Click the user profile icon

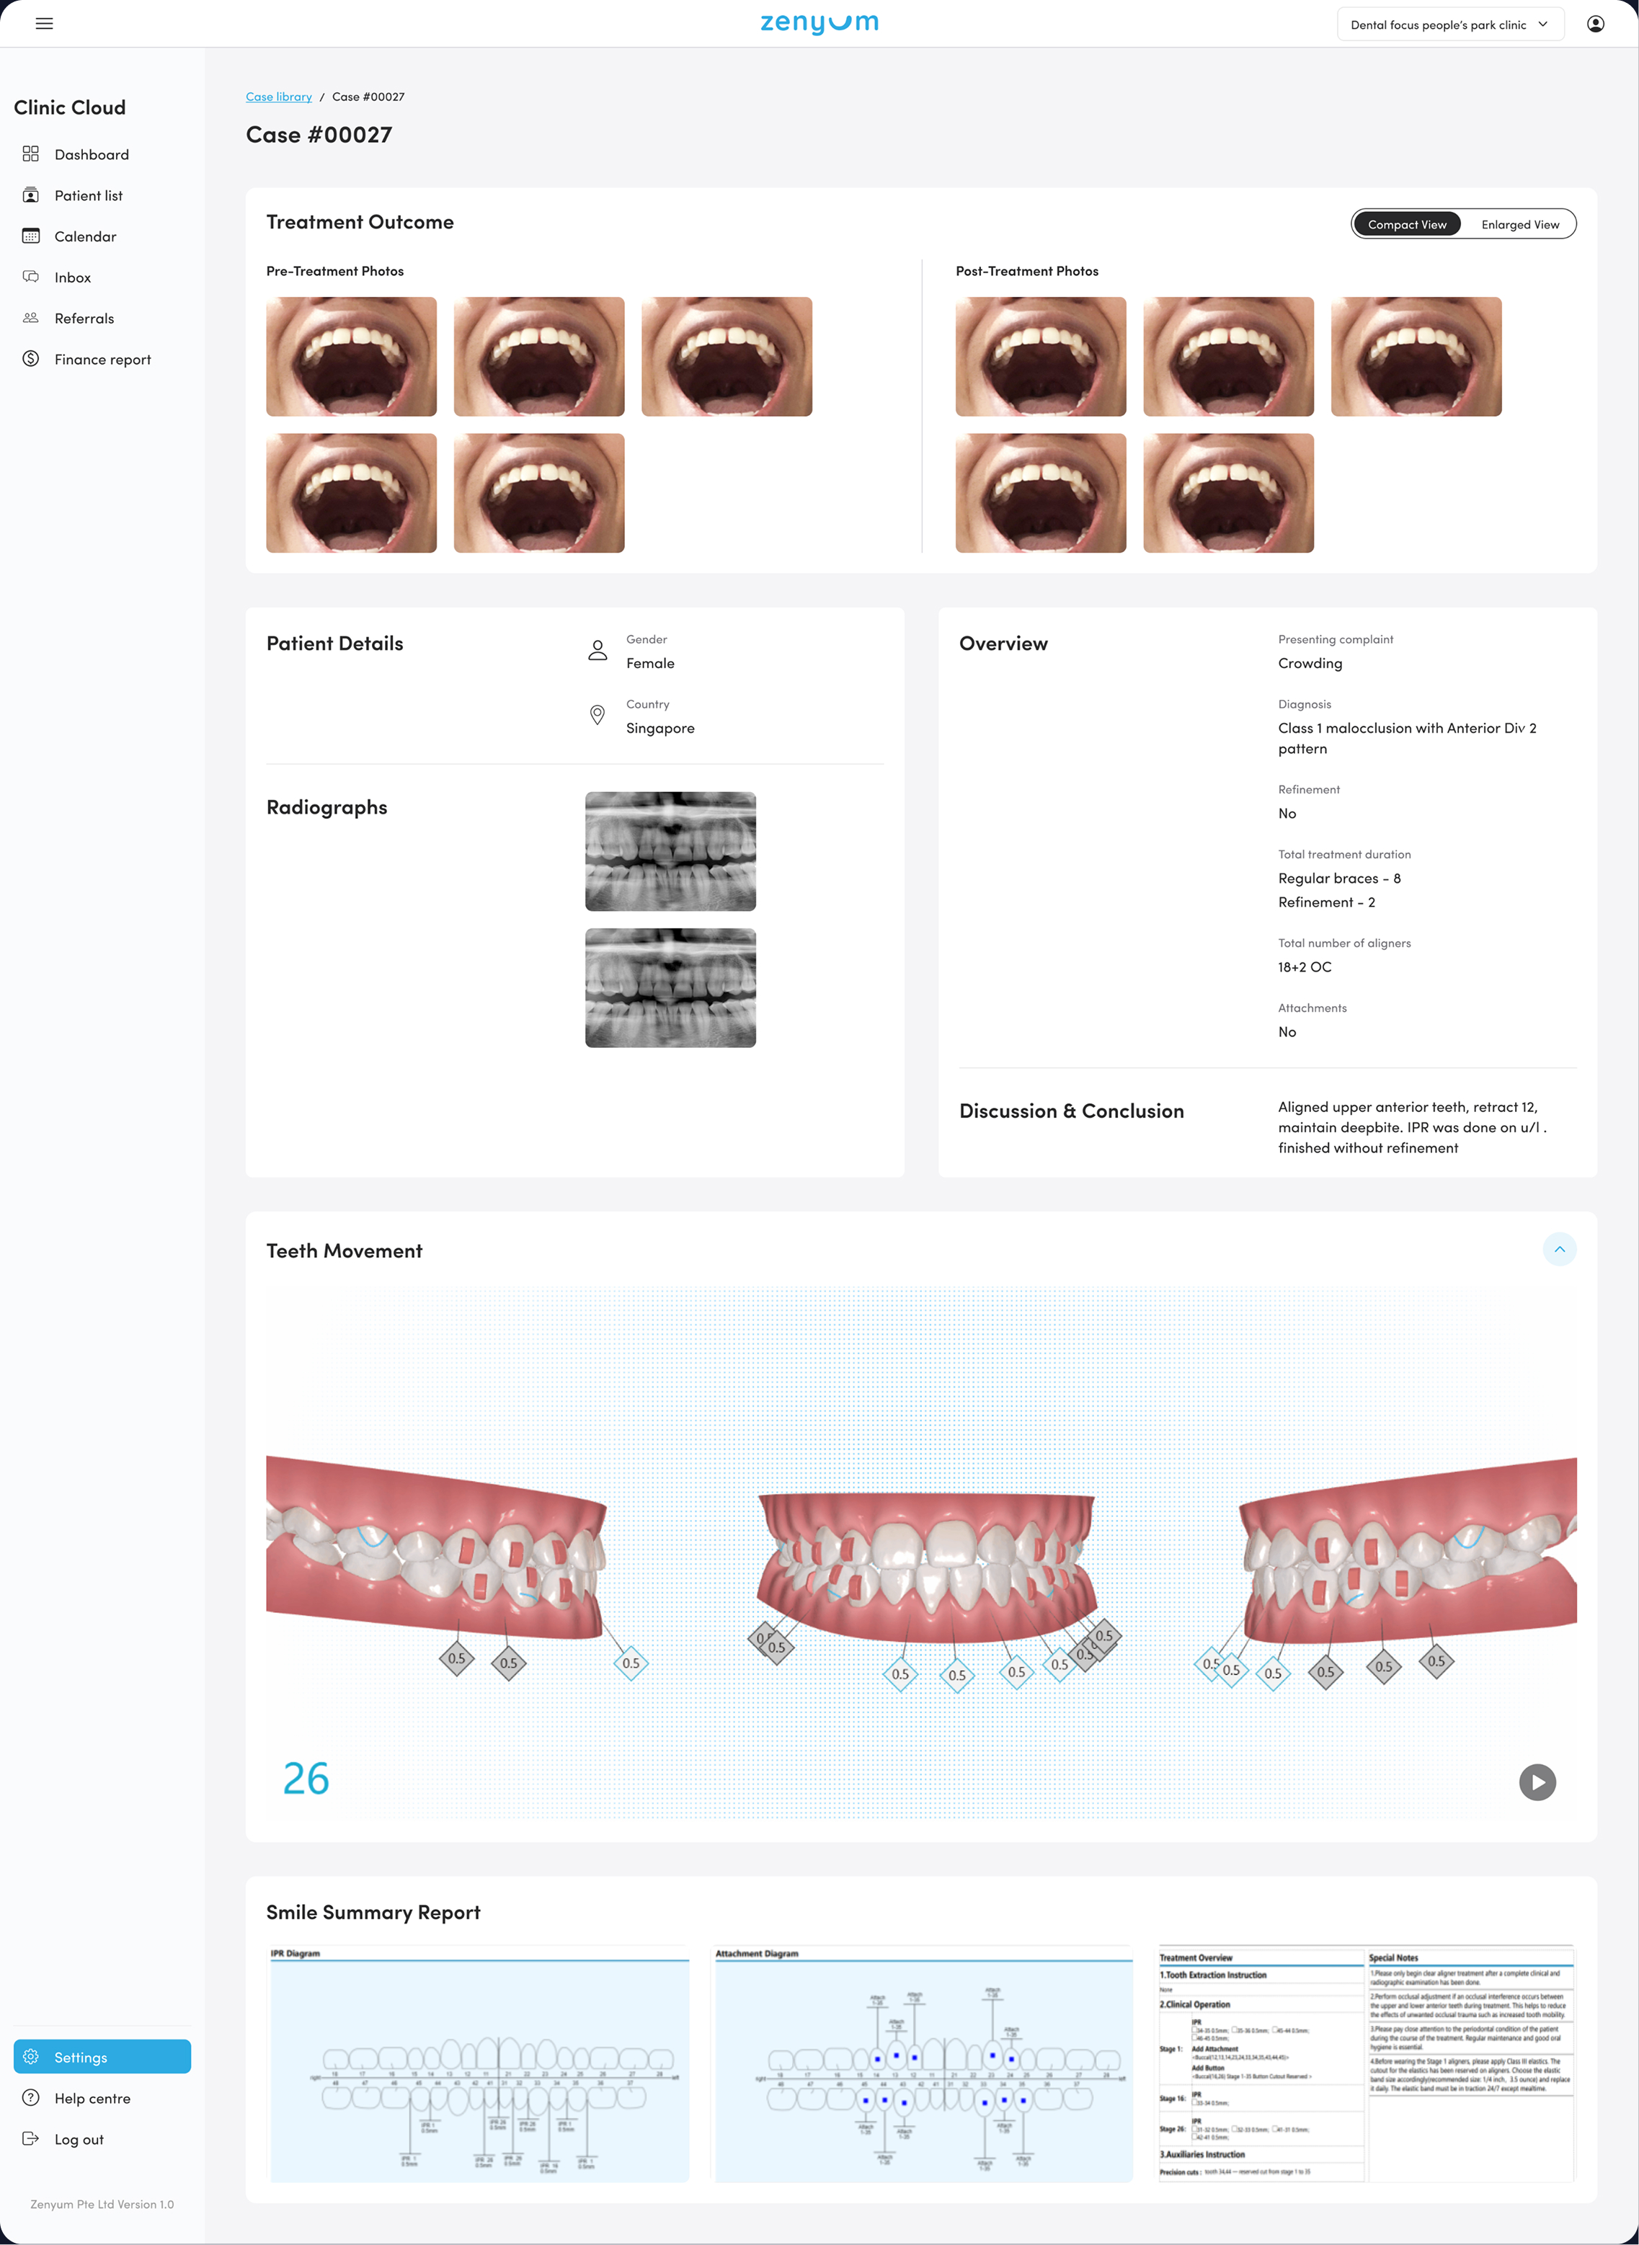click(x=1595, y=24)
